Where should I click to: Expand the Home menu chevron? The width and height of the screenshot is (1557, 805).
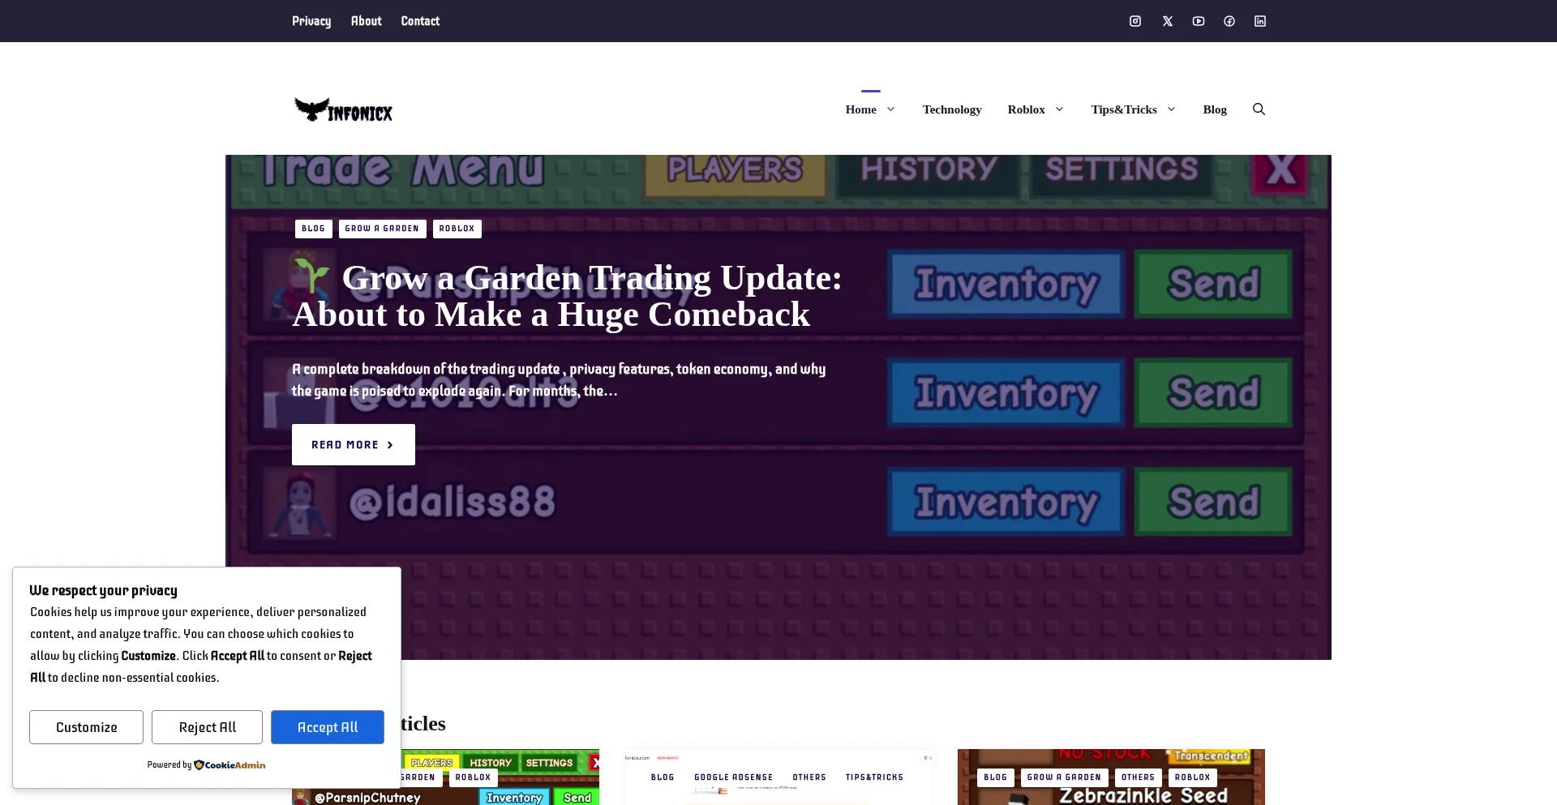click(890, 109)
